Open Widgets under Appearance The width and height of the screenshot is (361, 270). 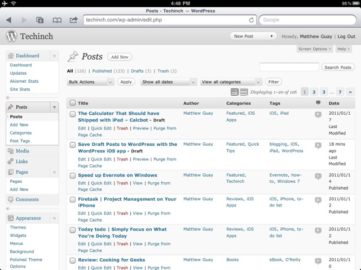[18, 235]
